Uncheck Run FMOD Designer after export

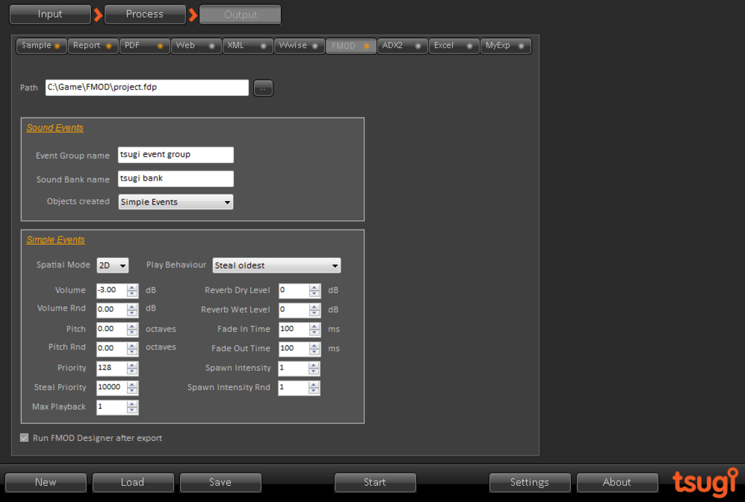[x=24, y=438]
